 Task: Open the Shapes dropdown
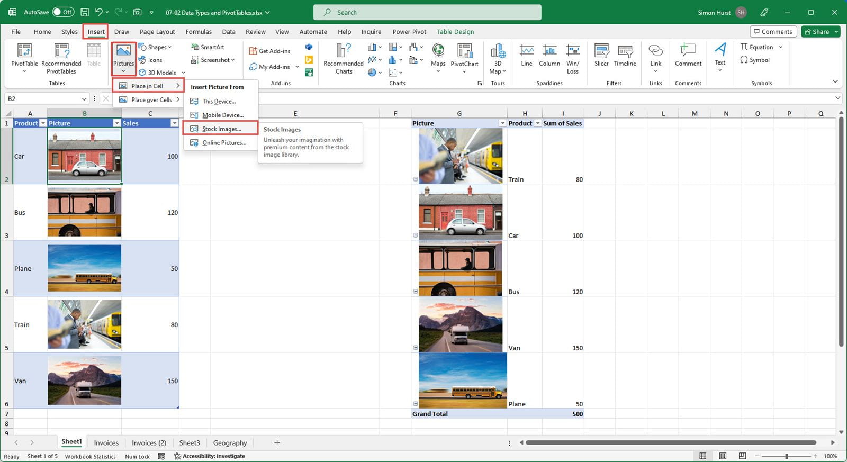pyautogui.click(x=155, y=47)
